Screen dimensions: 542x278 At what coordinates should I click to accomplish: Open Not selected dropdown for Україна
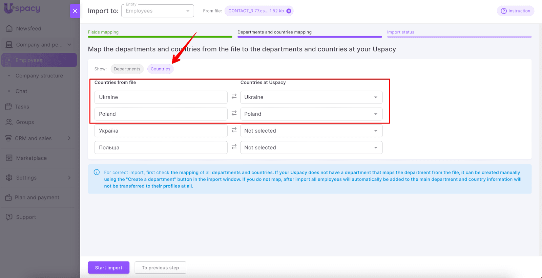tap(311, 131)
